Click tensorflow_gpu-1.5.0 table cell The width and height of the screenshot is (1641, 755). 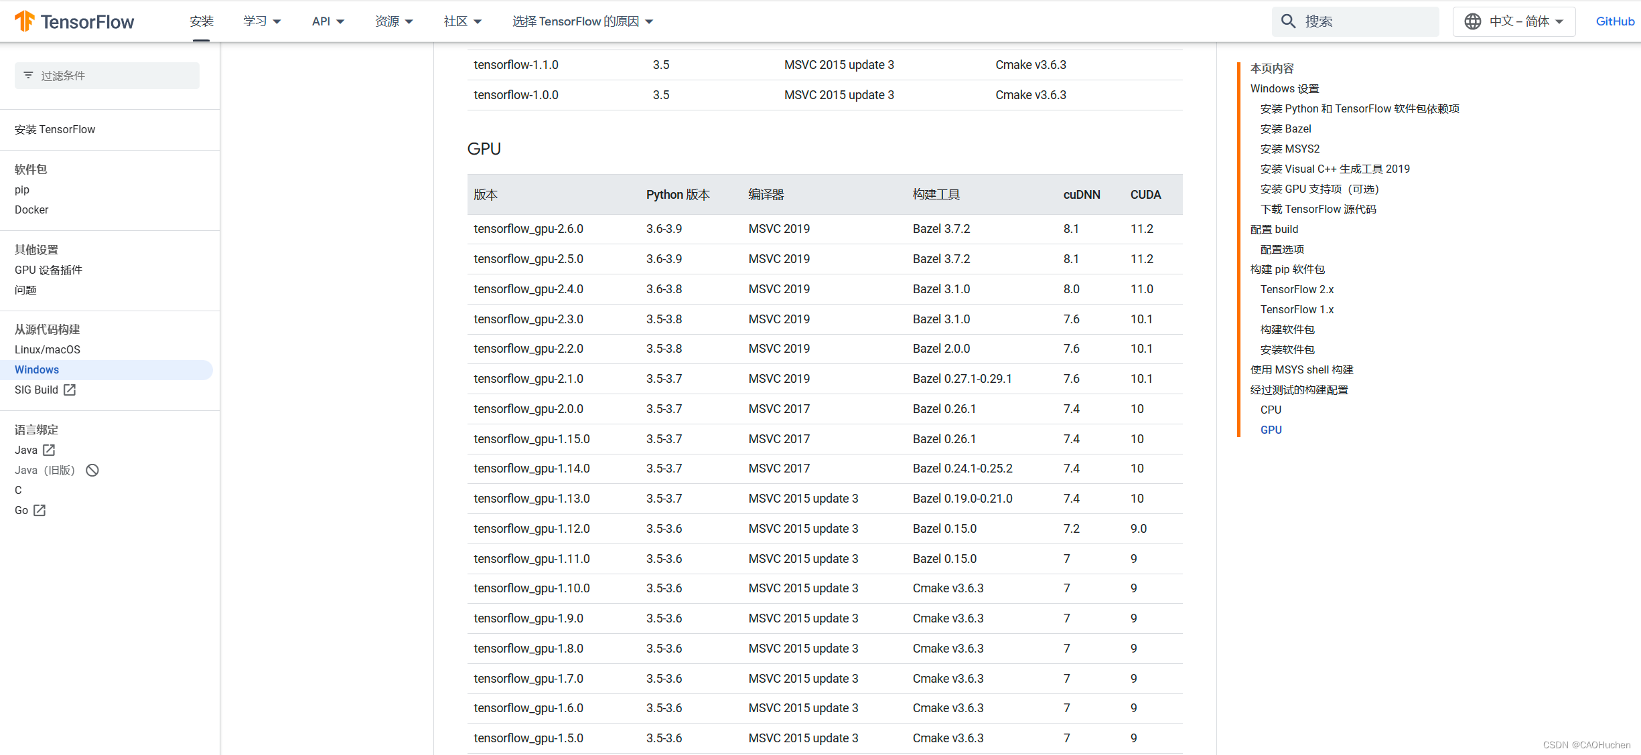(528, 738)
